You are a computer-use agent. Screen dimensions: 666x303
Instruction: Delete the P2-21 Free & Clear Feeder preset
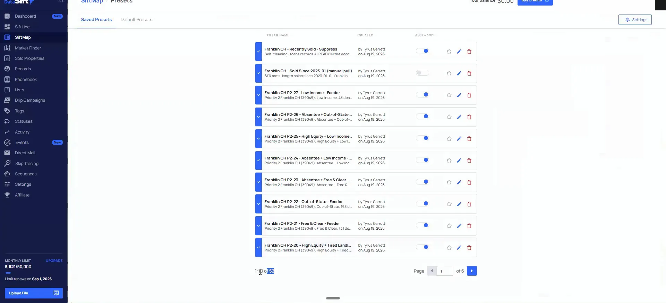tap(469, 226)
